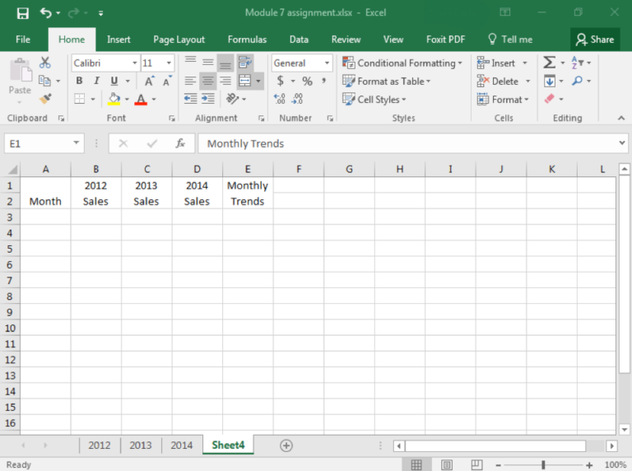
Task: Click the Undo arrow icon
Action: click(x=45, y=13)
